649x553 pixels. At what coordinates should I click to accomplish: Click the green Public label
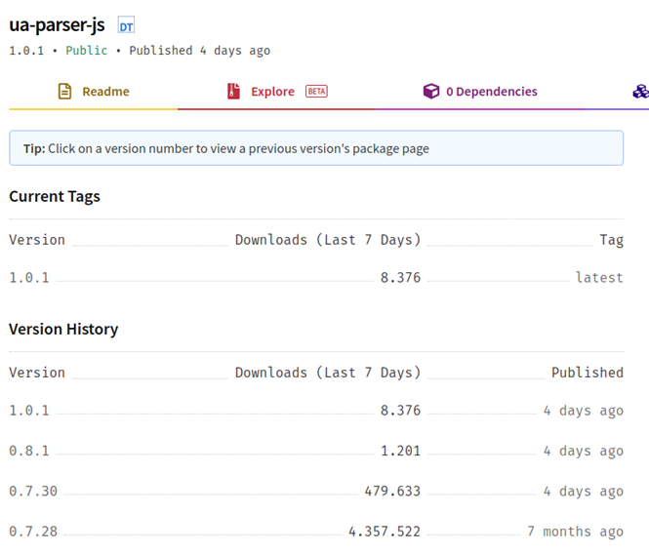(x=87, y=50)
